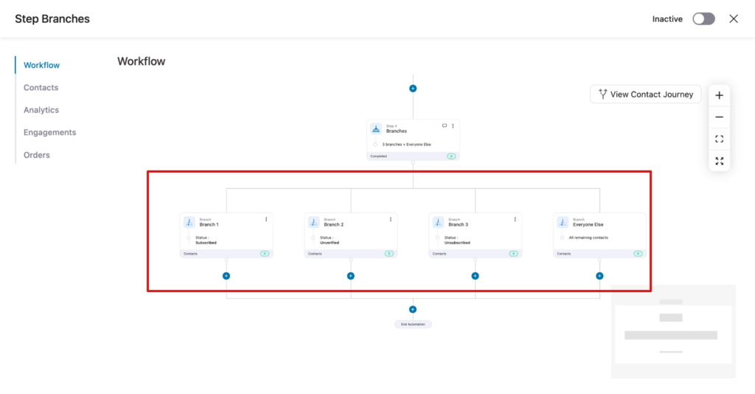The width and height of the screenshot is (755, 394).
Task: Select the Branch 1 icon
Action: click(189, 222)
